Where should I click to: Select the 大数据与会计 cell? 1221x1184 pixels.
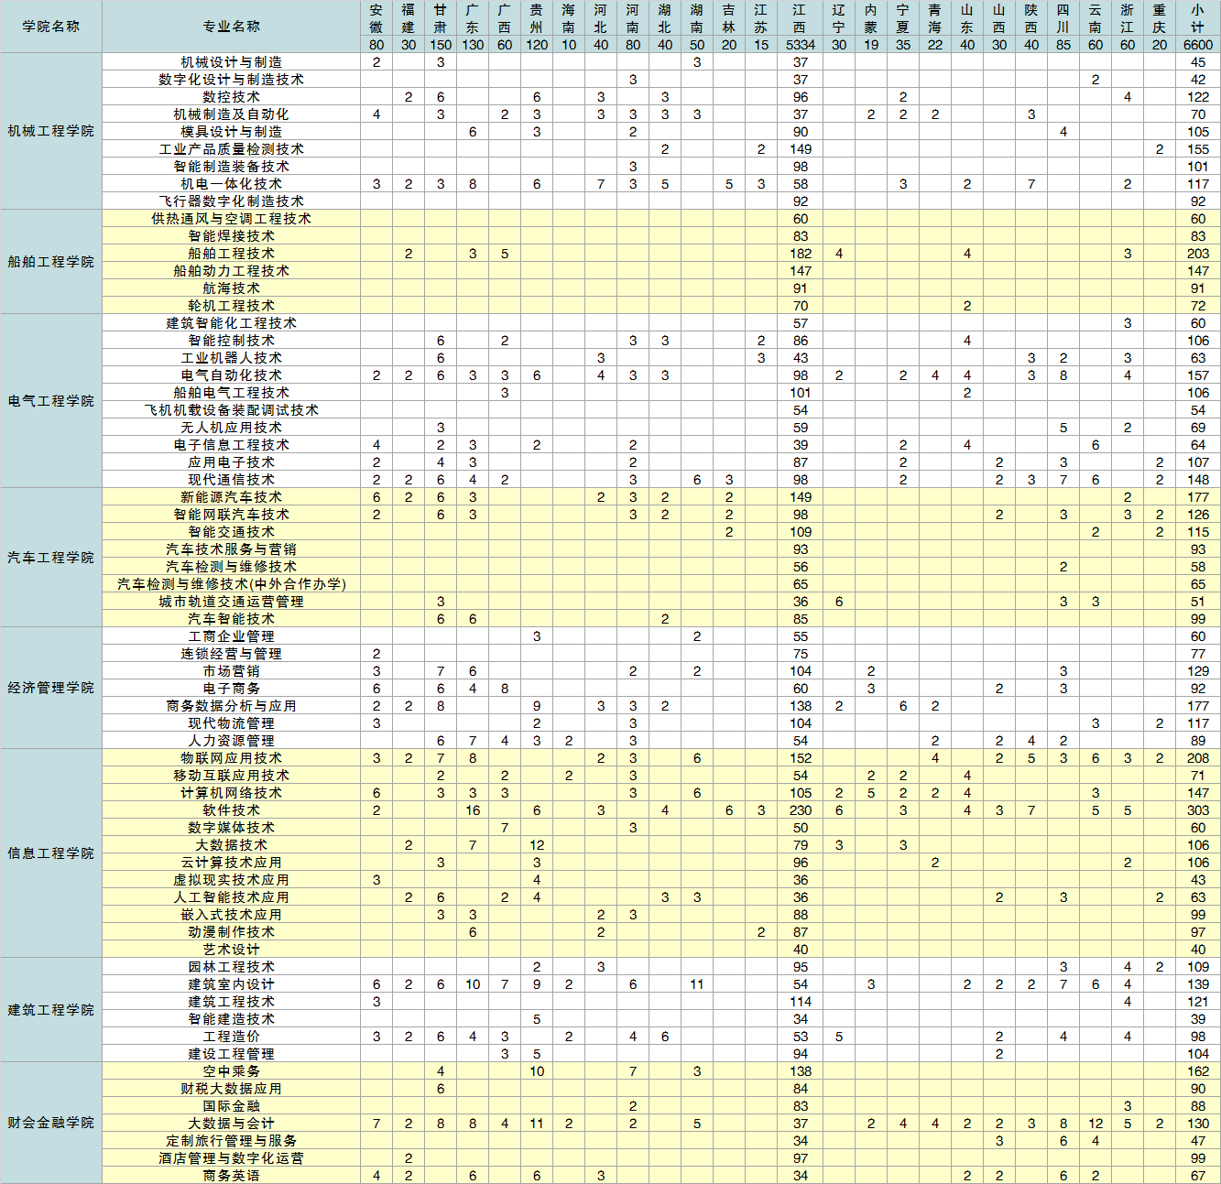pos(232,1124)
